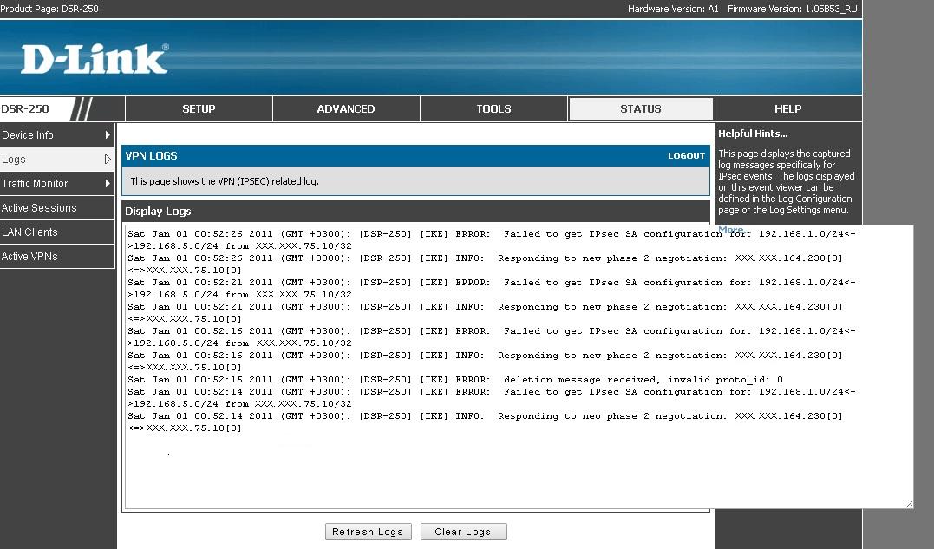Open LAN Clients page
This screenshot has width=934, height=549.
coord(56,232)
